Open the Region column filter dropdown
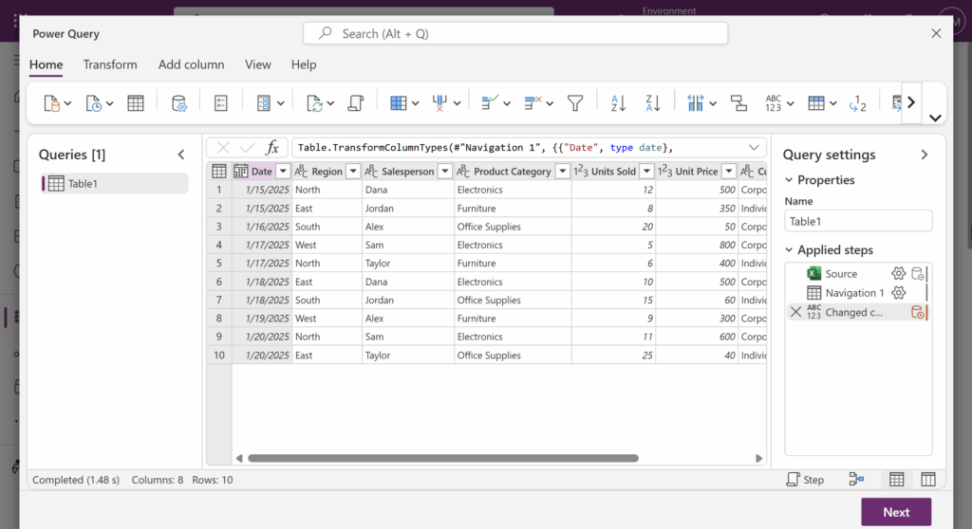The image size is (972, 529). click(352, 172)
